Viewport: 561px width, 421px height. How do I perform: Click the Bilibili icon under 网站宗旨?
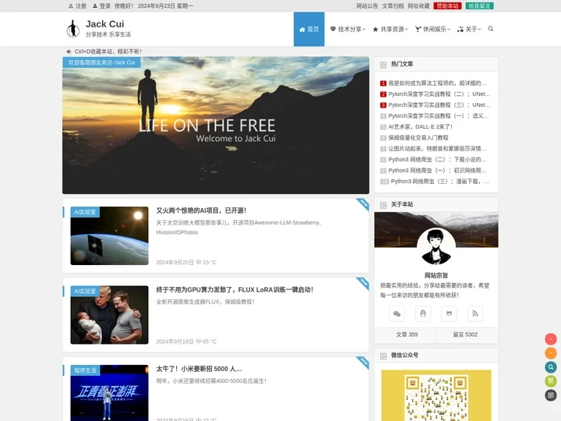449,313
